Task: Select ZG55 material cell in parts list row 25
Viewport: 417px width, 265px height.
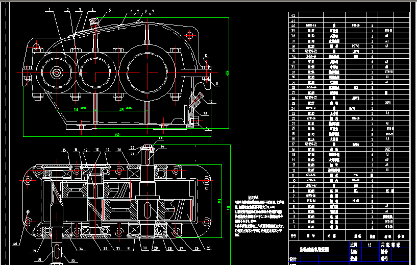Action: click(x=388, y=103)
